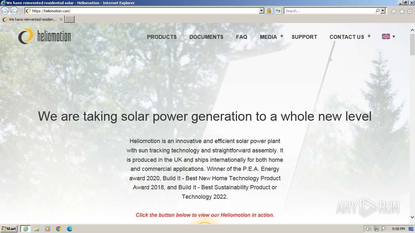Open the Windows Start button
The image size is (415, 233).
pyautogui.click(x=9, y=229)
